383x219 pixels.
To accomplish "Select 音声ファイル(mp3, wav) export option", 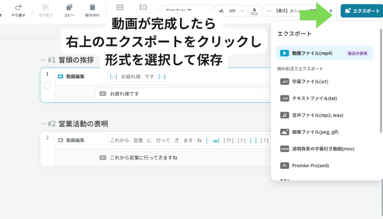I will point(324,115).
